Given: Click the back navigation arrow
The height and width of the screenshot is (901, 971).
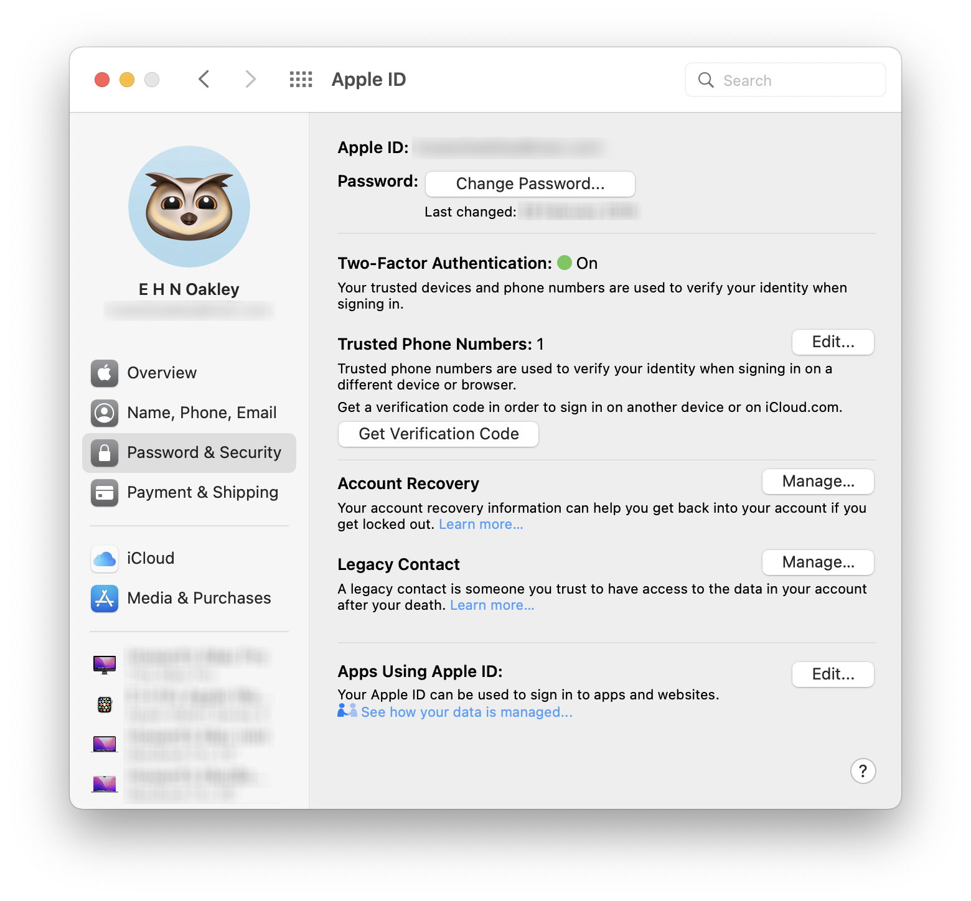Looking at the screenshot, I should pyautogui.click(x=204, y=80).
